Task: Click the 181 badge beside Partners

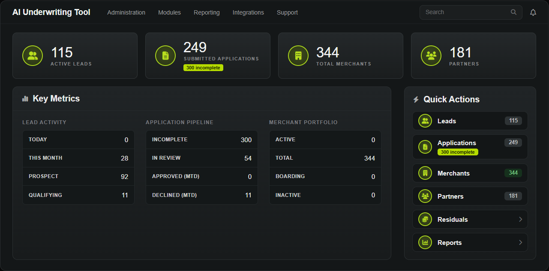Action: [x=513, y=196]
